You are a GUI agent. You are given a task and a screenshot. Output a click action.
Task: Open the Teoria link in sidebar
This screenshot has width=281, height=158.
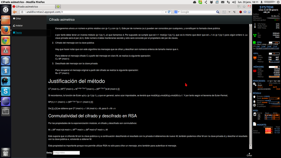pos(18,33)
